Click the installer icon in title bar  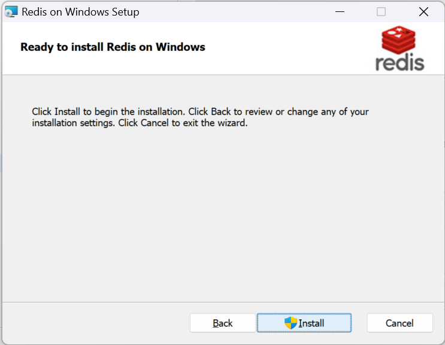11,11
